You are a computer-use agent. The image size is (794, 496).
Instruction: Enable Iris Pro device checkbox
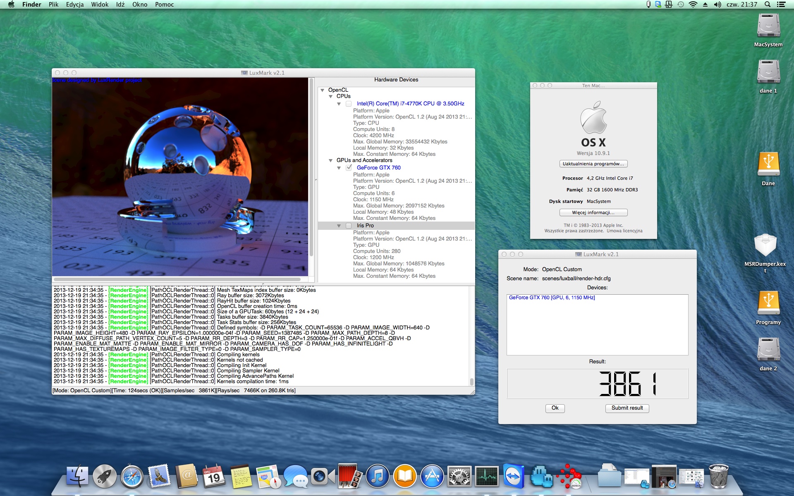click(349, 226)
